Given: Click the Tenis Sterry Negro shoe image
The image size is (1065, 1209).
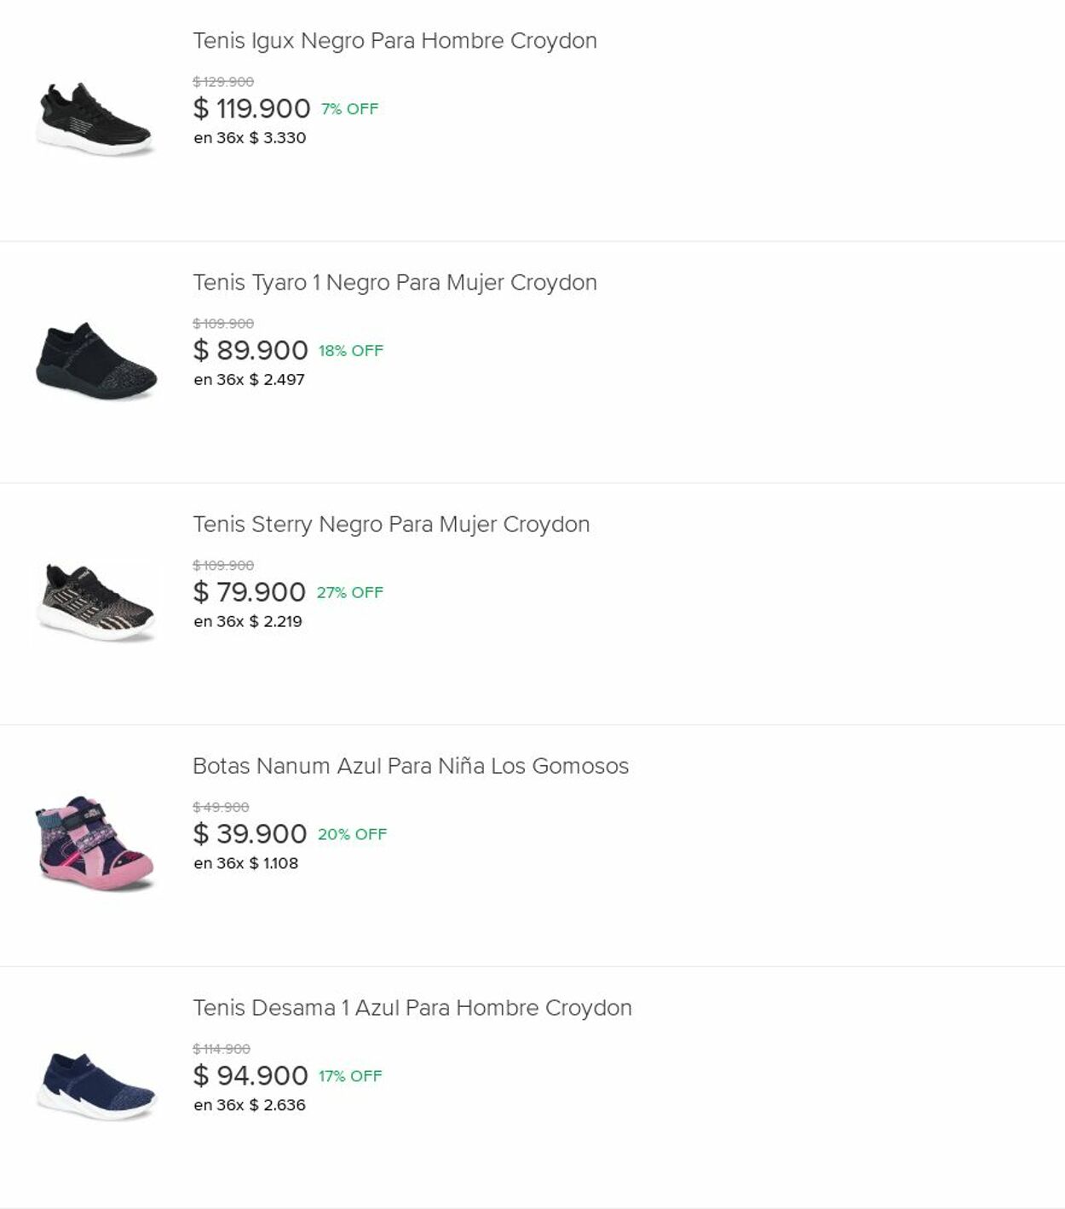Looking at the screenshot, I should pos(95,603).
